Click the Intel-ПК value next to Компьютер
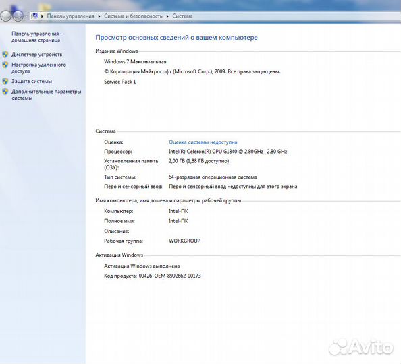The height and width of the screenshot is (364, 401). tap(178, 211)
